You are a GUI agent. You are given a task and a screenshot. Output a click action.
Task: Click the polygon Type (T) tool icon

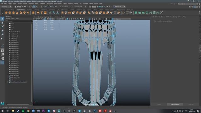pos(42,13)
